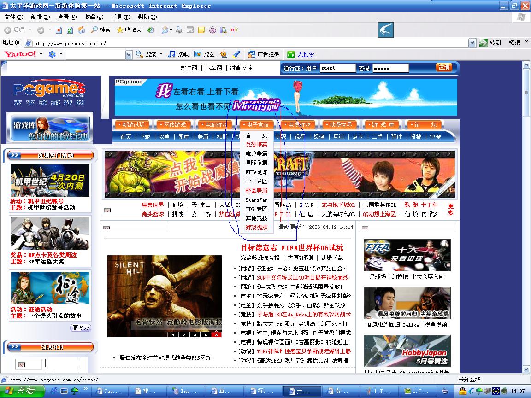This screenshot has height=398, width=531.
Task: Click the Stop loading toolbar icon
Action: 59,30
